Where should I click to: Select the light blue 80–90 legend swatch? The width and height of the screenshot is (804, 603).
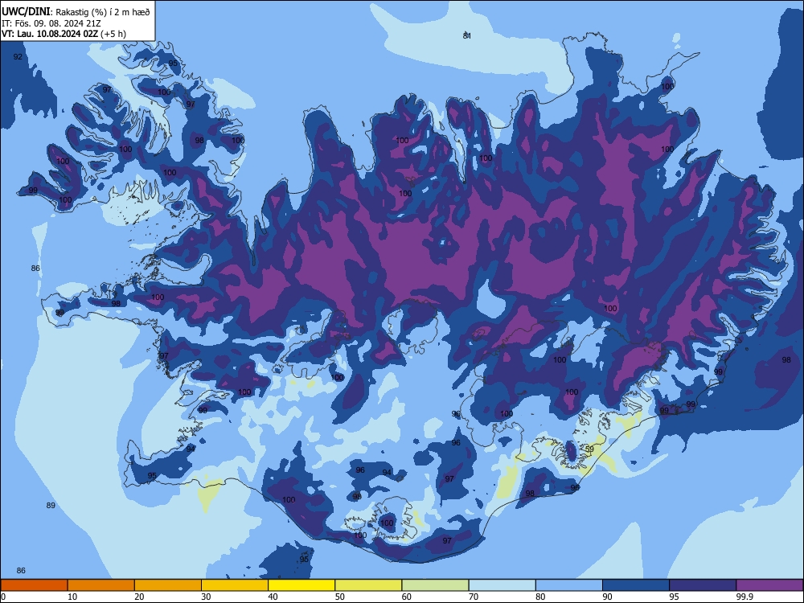tap(569, 585)
